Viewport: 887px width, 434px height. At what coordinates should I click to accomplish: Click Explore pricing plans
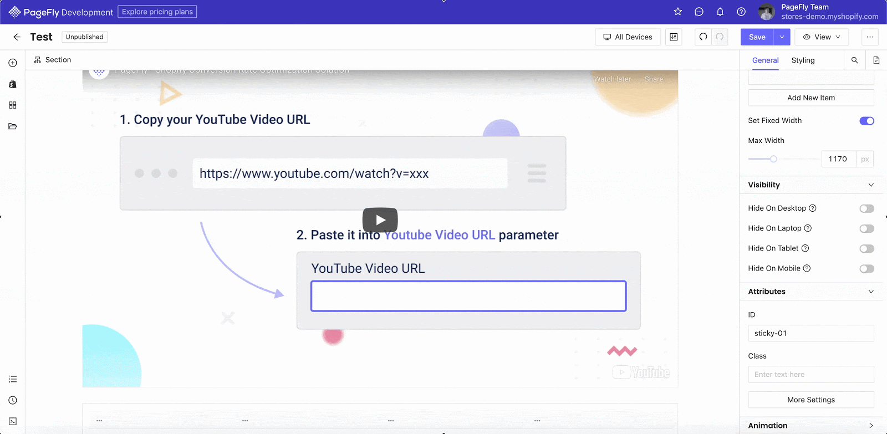pos(157,12)
